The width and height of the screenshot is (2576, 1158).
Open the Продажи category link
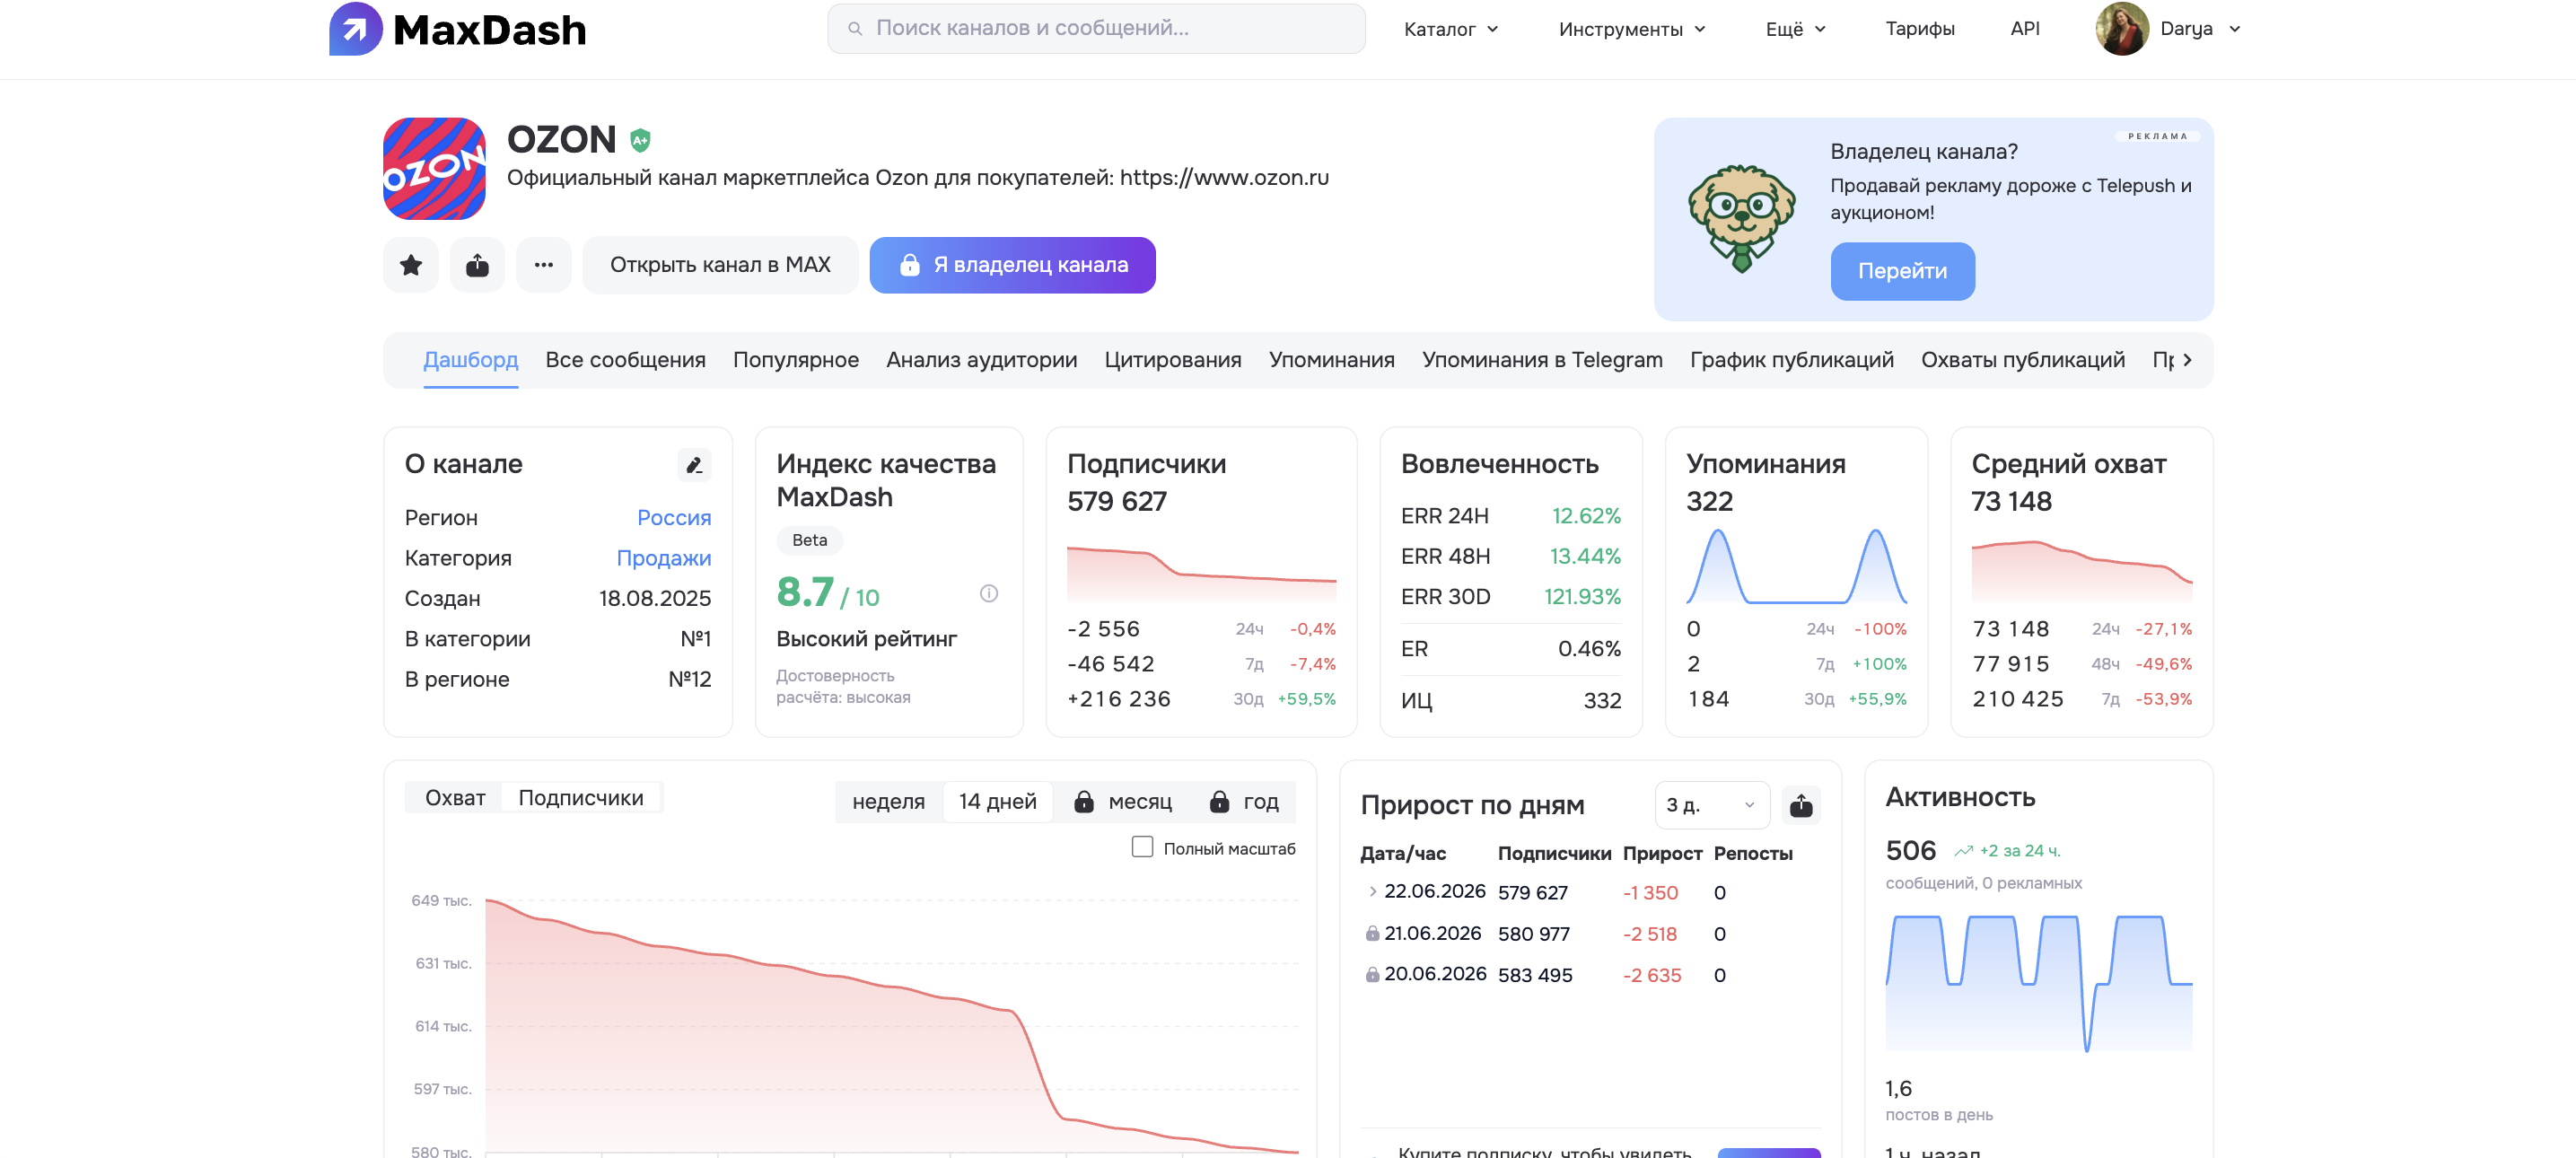(x=663, y=558)
